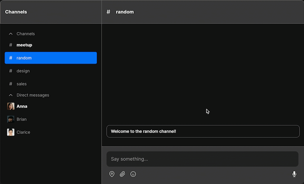Click the hash icon next to sales
304x184 pixels.
(11, 84)
